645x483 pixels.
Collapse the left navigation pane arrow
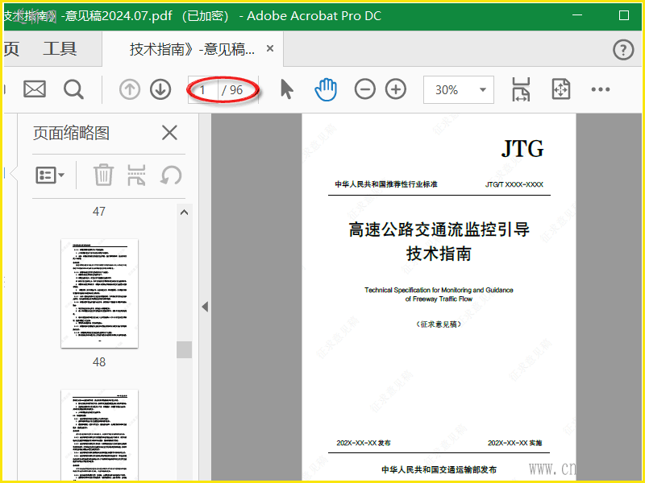pos(205,307)
